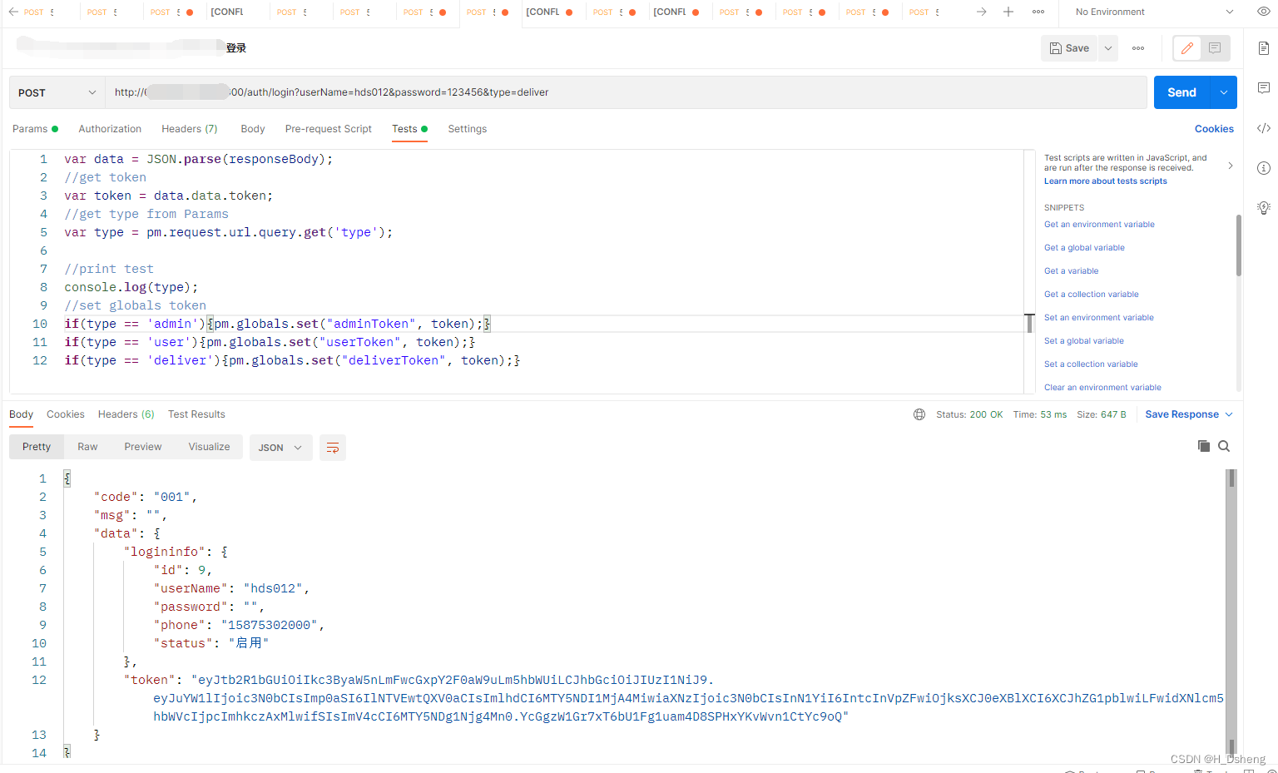This screenshot has width=1278, height=773.
Task: Insert 'Get an environment variable' snippet
Action: [1099, 225]
